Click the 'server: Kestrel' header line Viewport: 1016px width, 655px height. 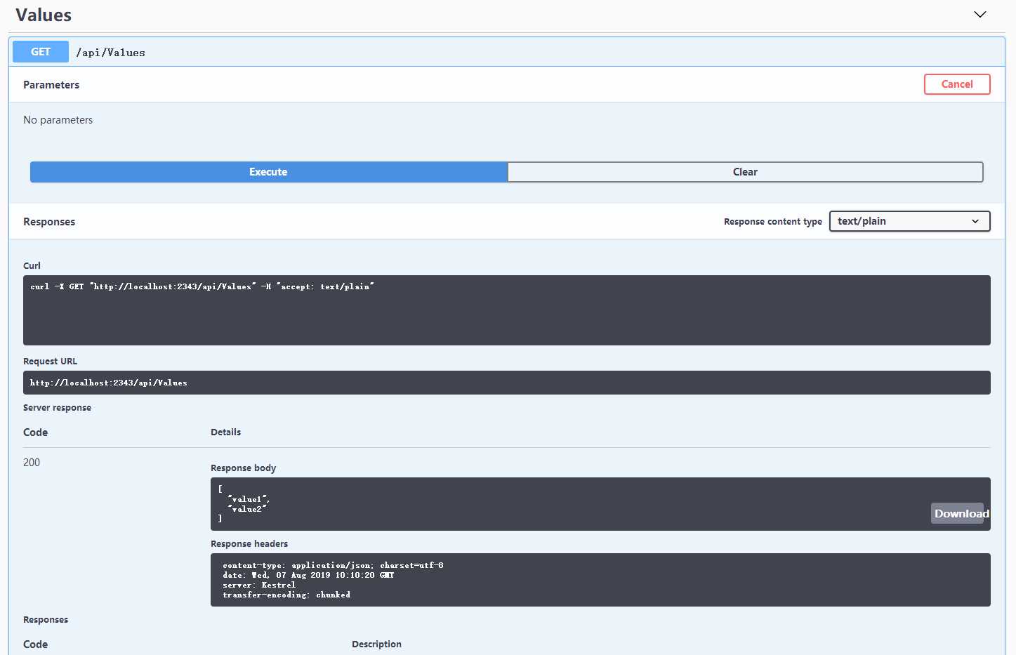click(259, 585)
